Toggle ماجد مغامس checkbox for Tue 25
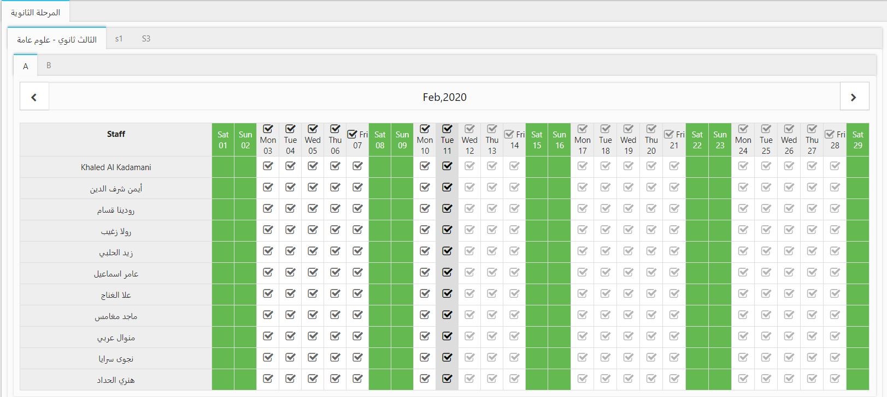This screenshot has height=397, width=887. 766,315
